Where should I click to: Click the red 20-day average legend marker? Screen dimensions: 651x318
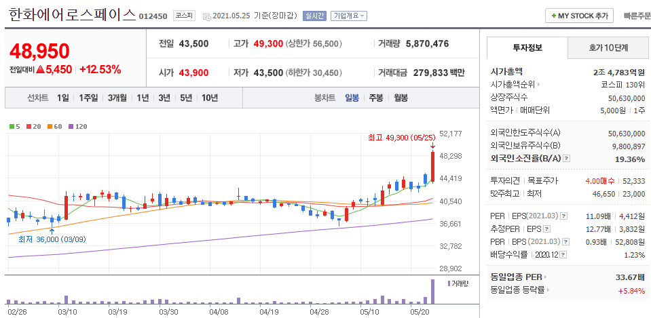point(29,126)
